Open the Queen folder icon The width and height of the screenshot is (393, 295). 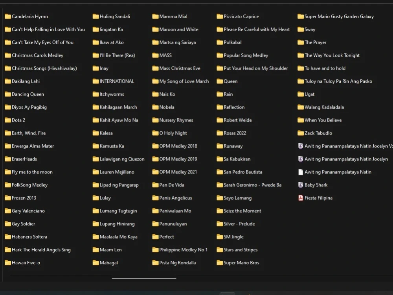pyautogui.click(x=220, y=81)
